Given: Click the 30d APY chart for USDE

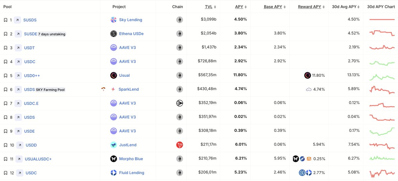Looking at the screenshot, I should (382, 131).
